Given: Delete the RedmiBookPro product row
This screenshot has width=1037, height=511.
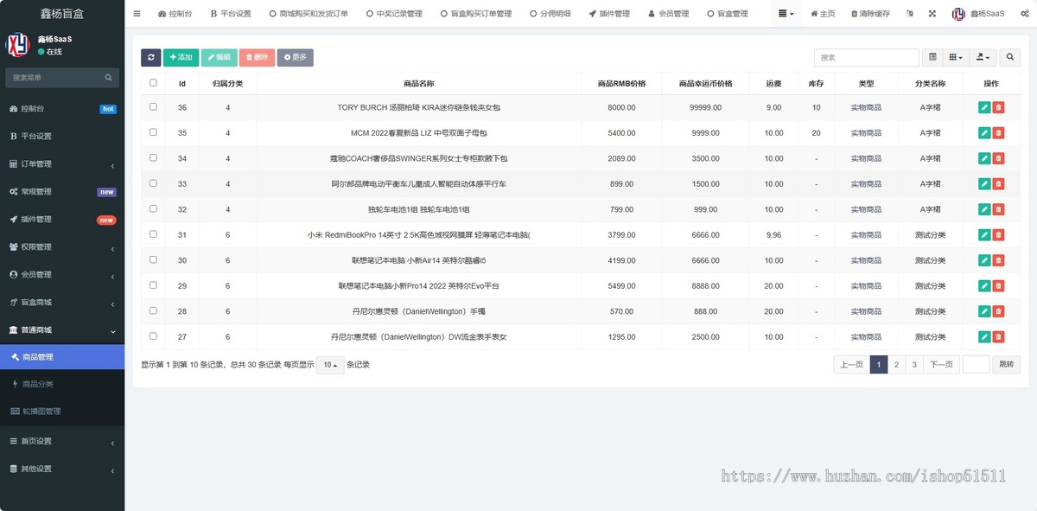Looking at the screenshot, I should pos(998,234).
